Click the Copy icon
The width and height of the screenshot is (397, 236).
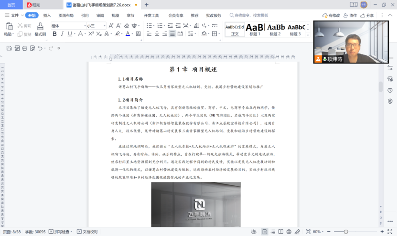tap(20, 34)
